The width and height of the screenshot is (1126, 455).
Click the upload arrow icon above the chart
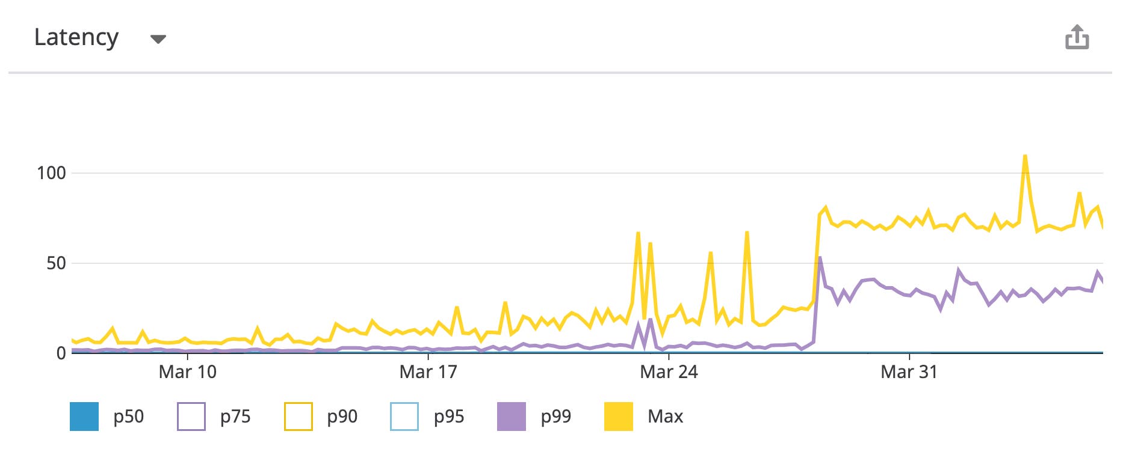point(1078,37)
